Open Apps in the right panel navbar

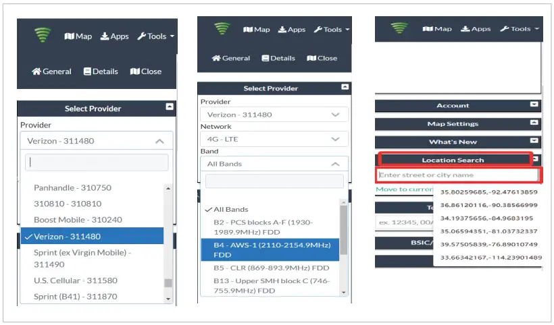click(476, 29)
